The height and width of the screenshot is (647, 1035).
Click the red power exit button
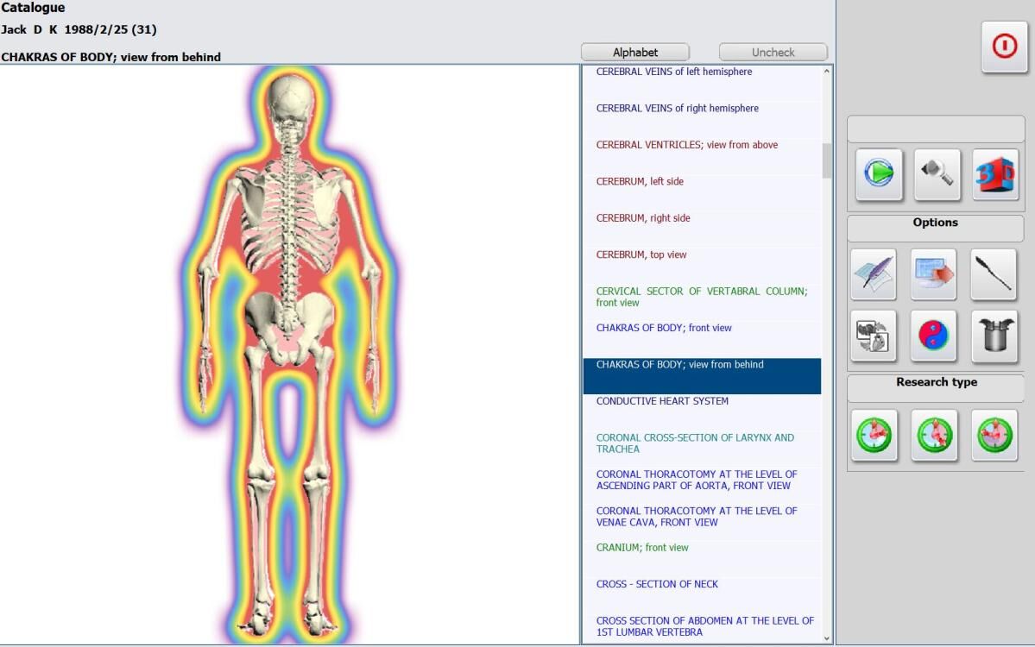click(1004, 47)
